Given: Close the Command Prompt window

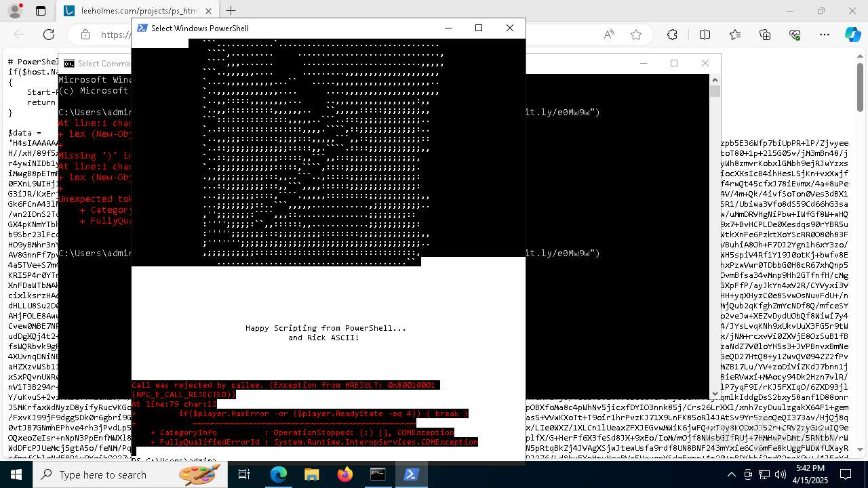Looking at the screenshot, I should coord(705,63).
